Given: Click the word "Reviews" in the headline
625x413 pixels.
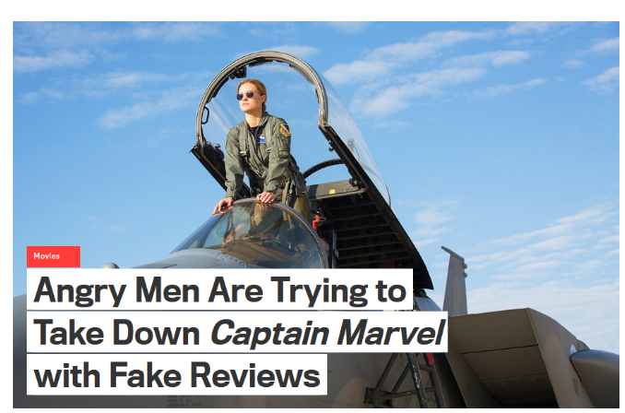Looking at the screenshot, I should point(254,374).
